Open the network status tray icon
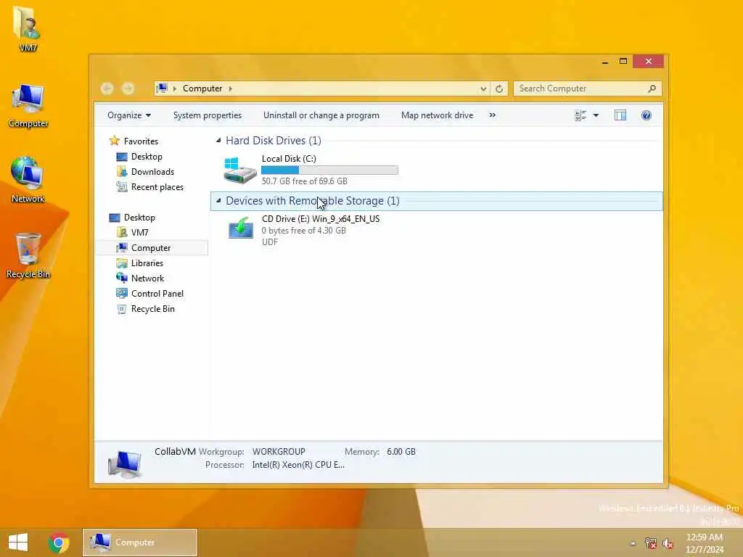 click(651, 543)
